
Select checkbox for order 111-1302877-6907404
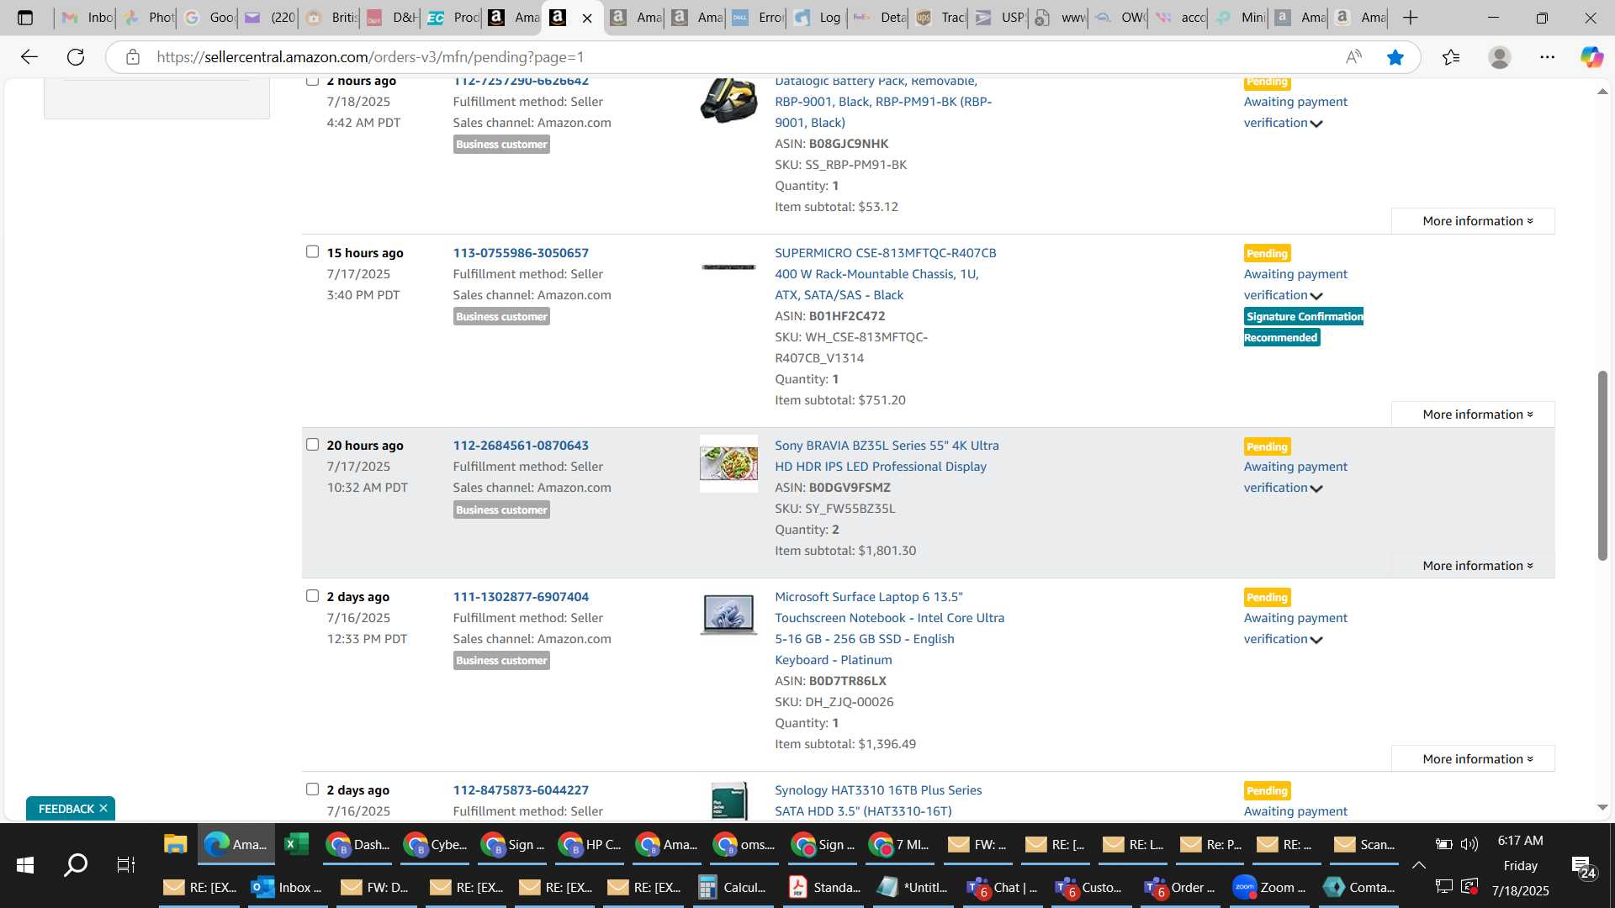coord(312,595)
